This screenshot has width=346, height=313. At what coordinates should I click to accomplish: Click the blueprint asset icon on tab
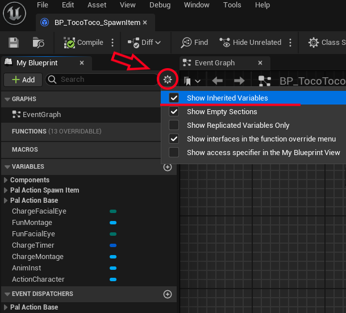pos(44,22)
